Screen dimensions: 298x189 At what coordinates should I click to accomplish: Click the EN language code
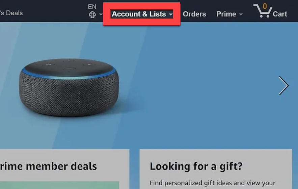[92, 7]
